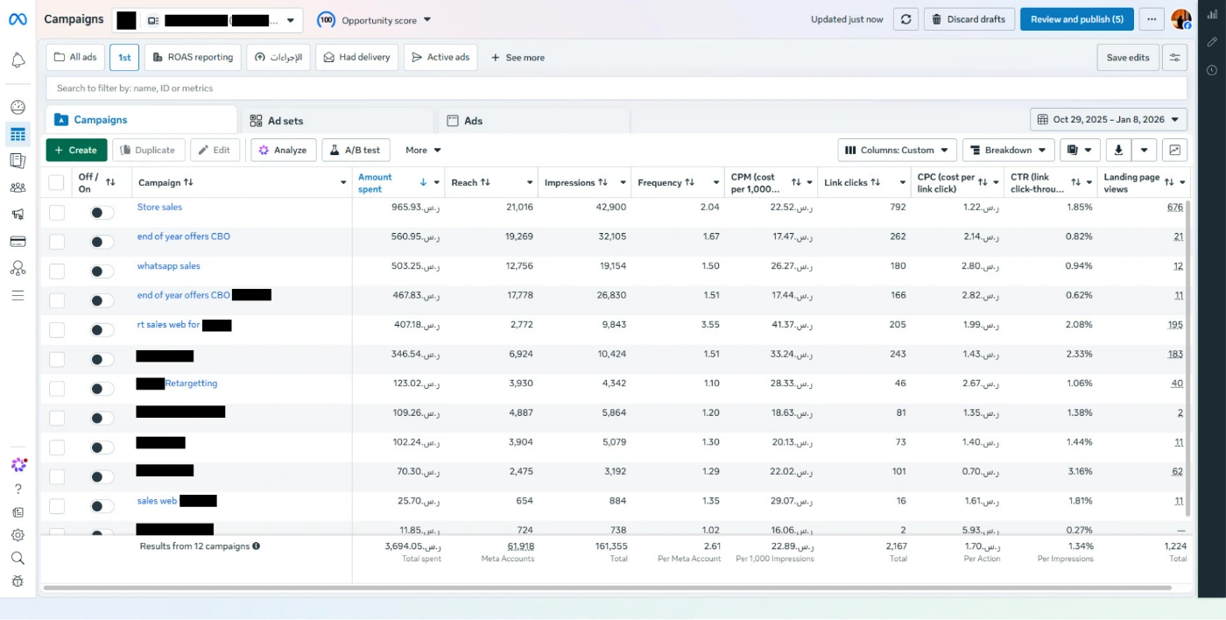Open the three-dot more options button

pos(1152,19)
